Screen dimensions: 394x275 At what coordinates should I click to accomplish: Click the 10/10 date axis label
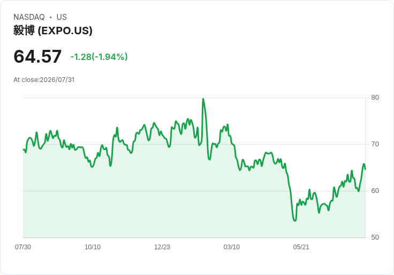pyautogui.click(x=93, y=247)
